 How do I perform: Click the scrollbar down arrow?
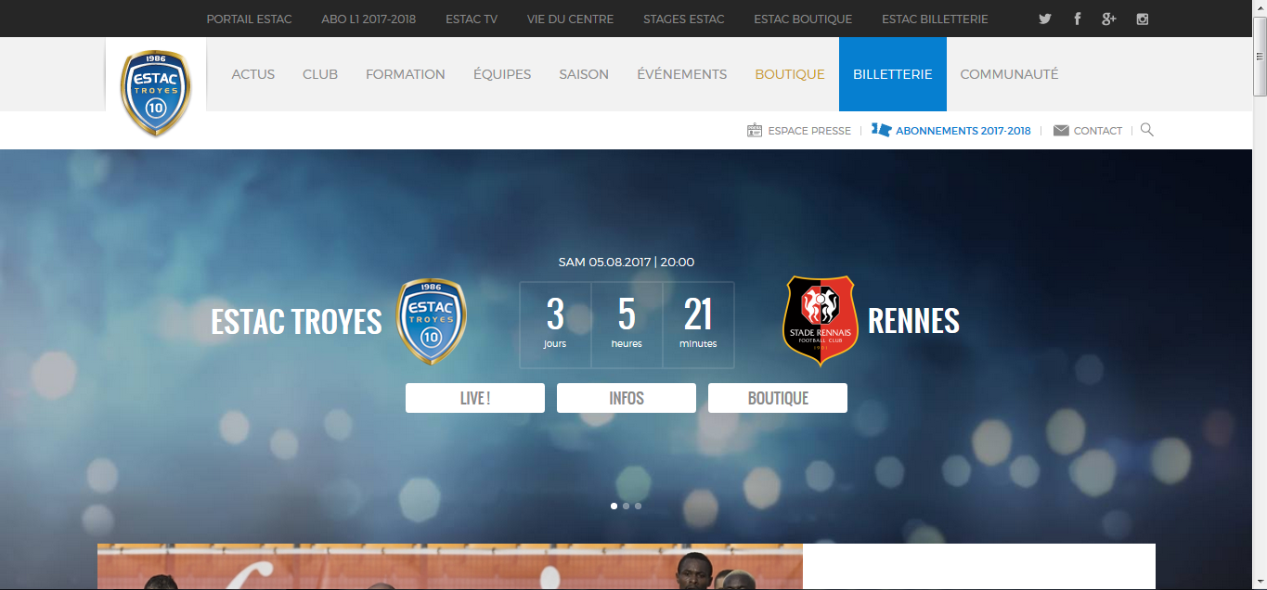tap(1260, 583)
